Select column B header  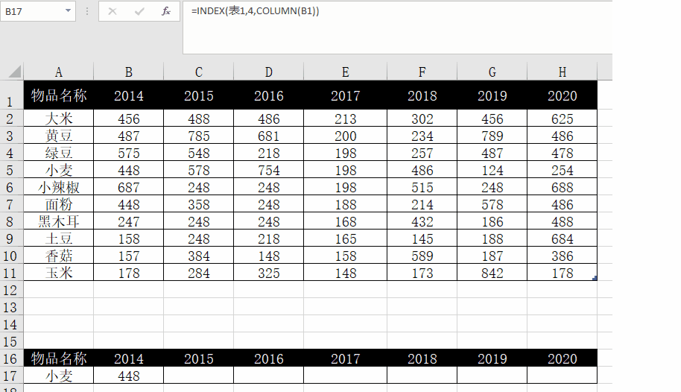[x=129, y=72]
